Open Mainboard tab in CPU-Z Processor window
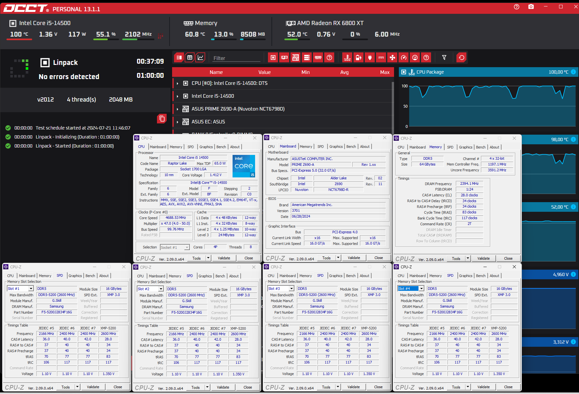579x394 pixels. 158,147
